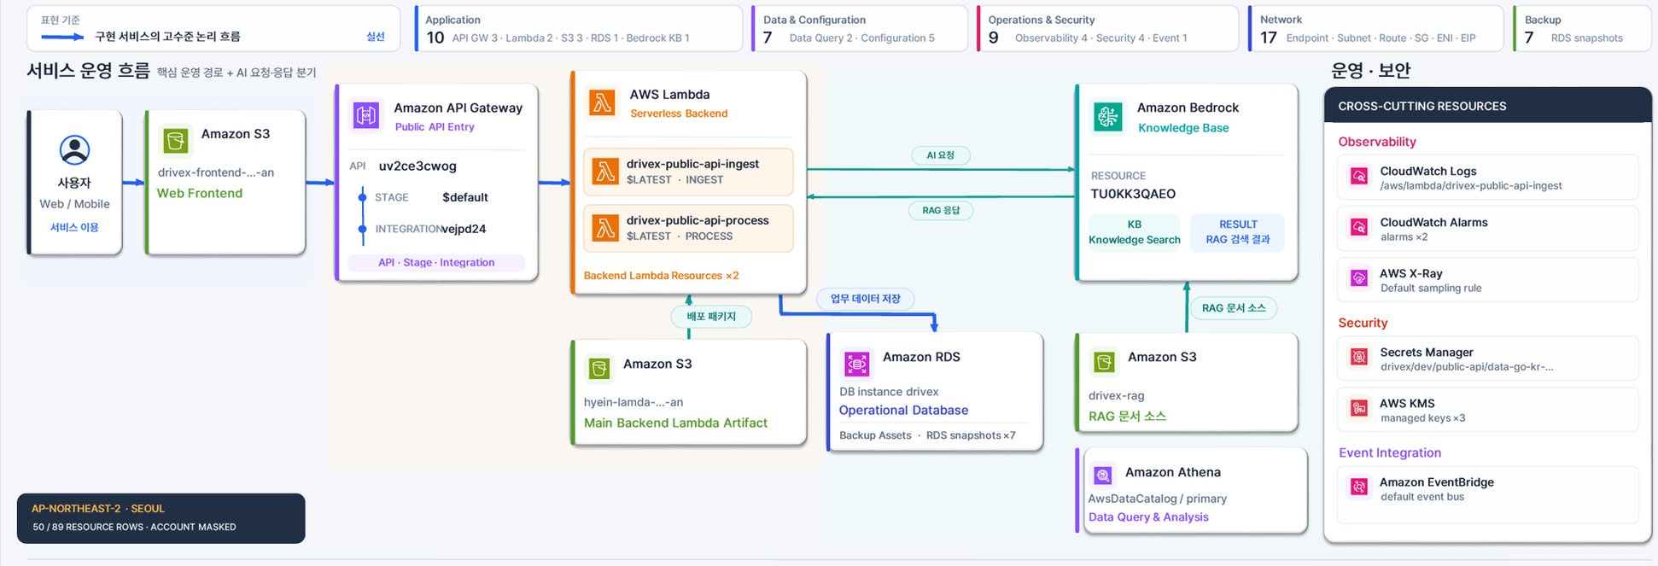Click the API ID uv2ce3cwog
Screen dimensions: 1658x566
417,166
